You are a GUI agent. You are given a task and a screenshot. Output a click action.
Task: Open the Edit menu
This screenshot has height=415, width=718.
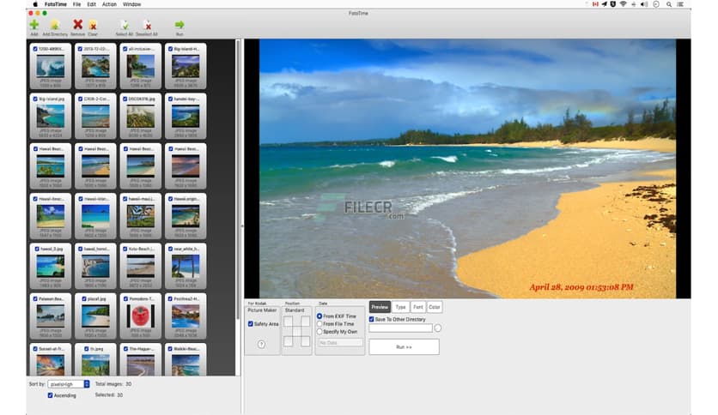[x=92, y=4]
